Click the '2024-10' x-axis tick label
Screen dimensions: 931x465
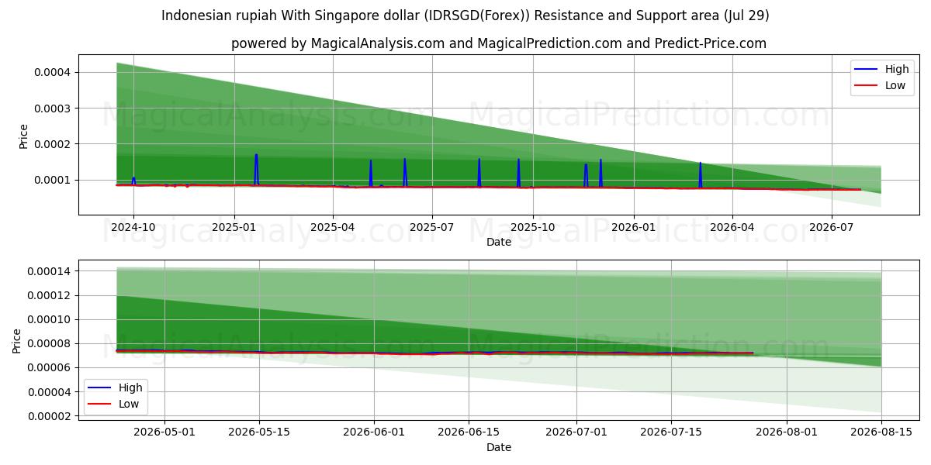pyautogui.click(x=133, y=227)
